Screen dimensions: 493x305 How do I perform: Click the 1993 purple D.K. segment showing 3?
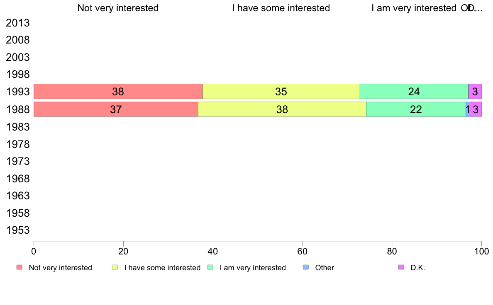(475, 92)
